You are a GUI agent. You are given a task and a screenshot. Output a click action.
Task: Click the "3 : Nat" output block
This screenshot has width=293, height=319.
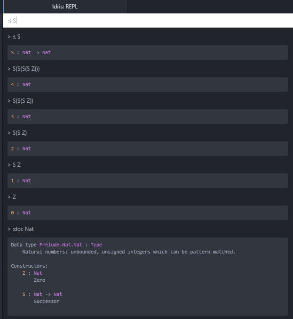(147, 116)
